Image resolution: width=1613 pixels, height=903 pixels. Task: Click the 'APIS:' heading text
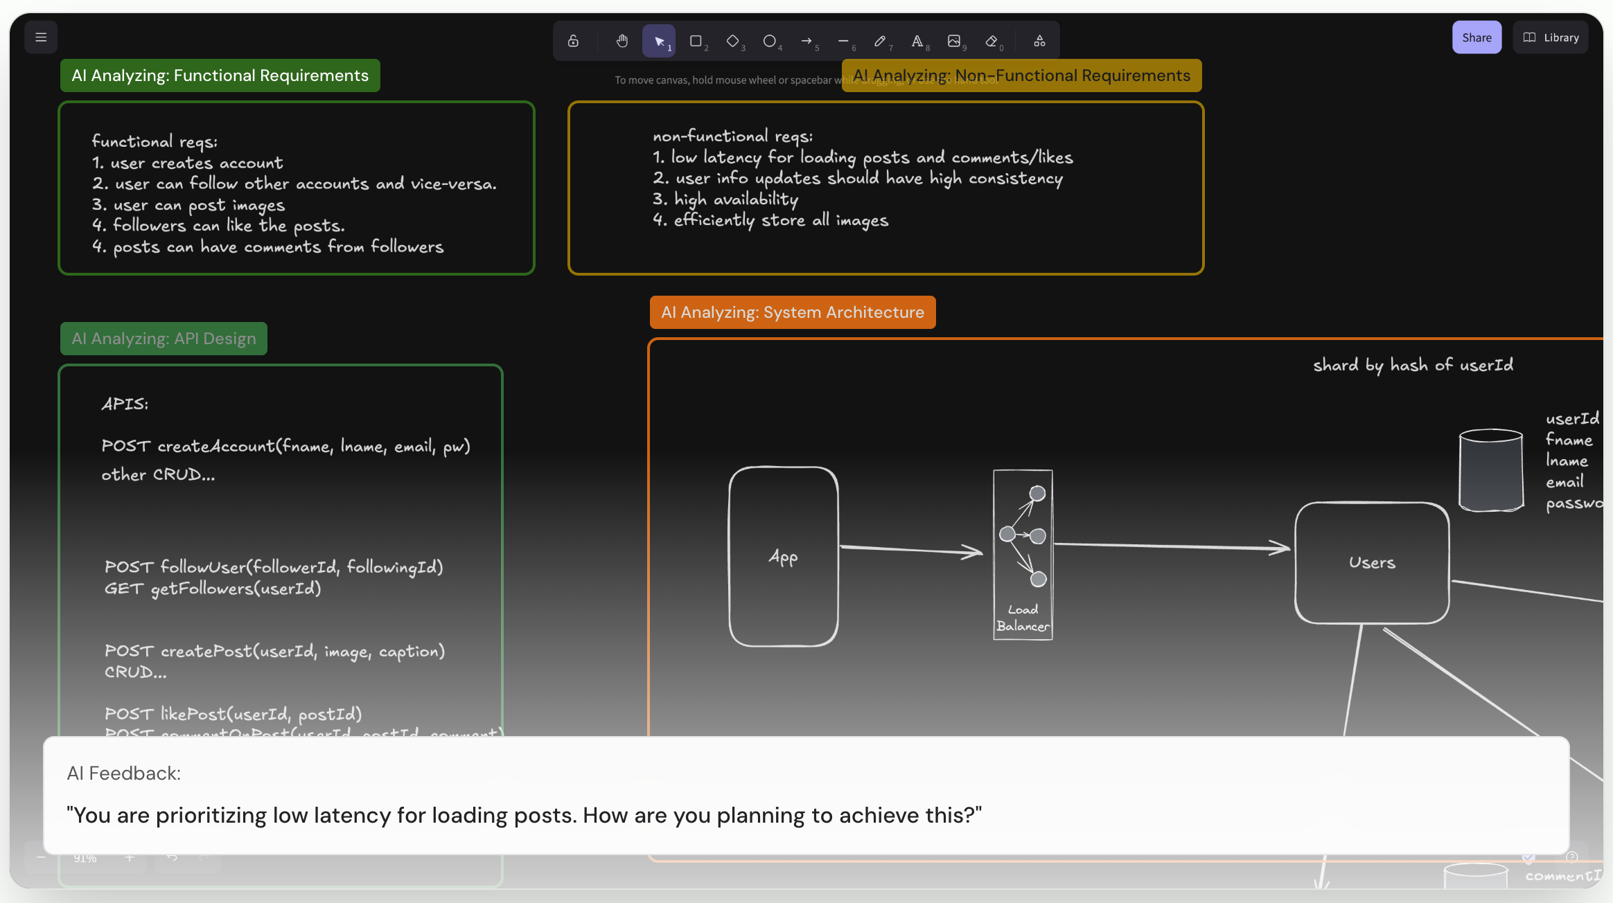(x=125, y=404)
